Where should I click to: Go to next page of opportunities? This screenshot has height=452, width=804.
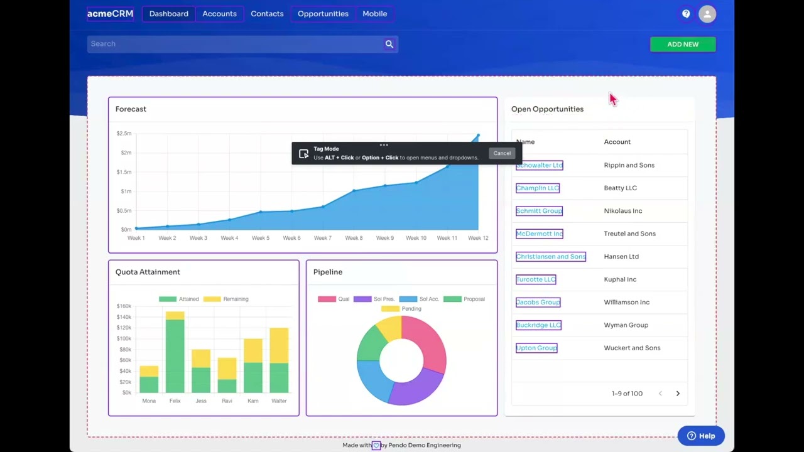(678, 394)
